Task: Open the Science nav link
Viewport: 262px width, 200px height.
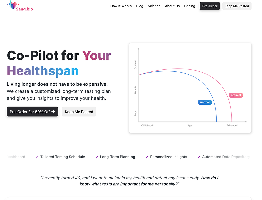Action: [154, 6]
